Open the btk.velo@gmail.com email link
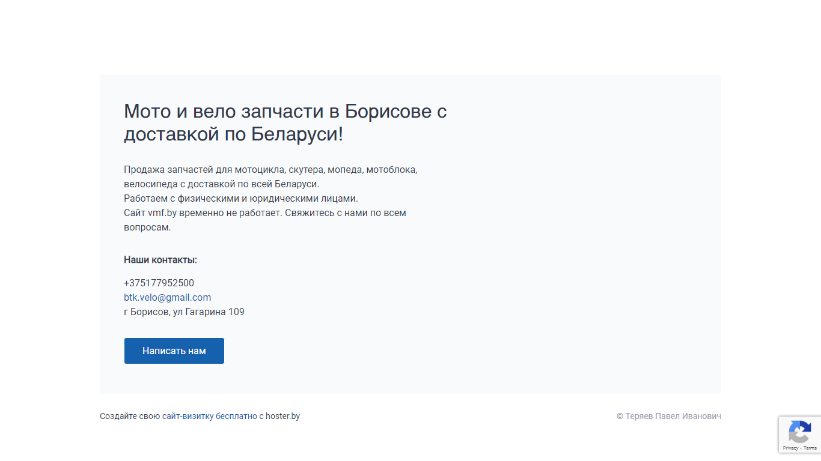This screenshot has height=461, width=821. [168, 298]
